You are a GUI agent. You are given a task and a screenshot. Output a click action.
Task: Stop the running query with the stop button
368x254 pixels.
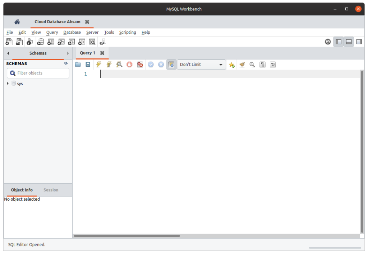[x=129, y=64]
